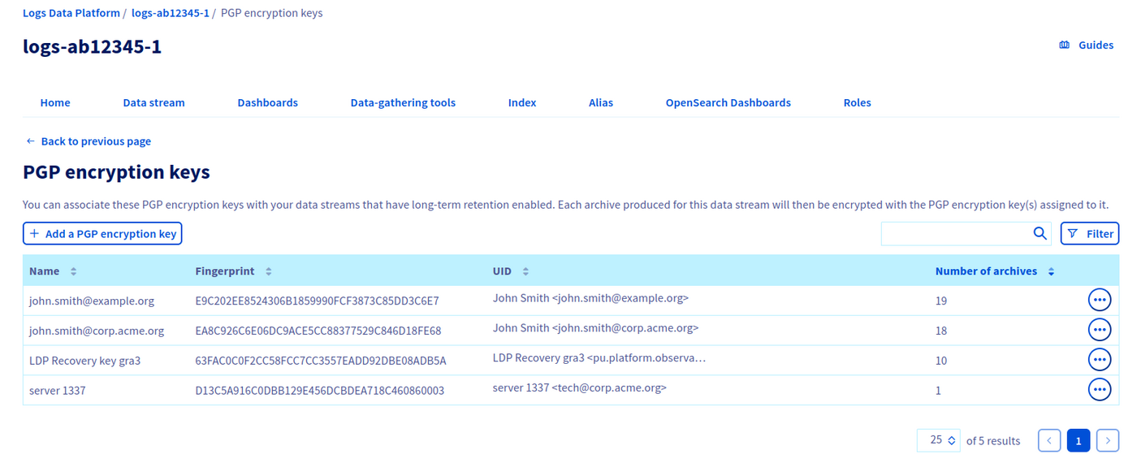Open the Filter options
Viewport: 1137px width, 463px height.
point(1090,234)
